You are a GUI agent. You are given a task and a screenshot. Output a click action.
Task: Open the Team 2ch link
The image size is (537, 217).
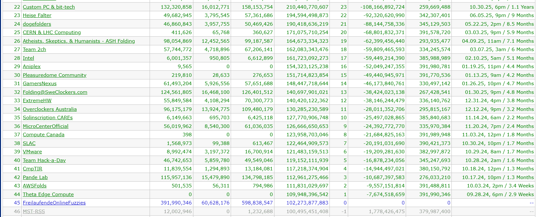[34, 50]
